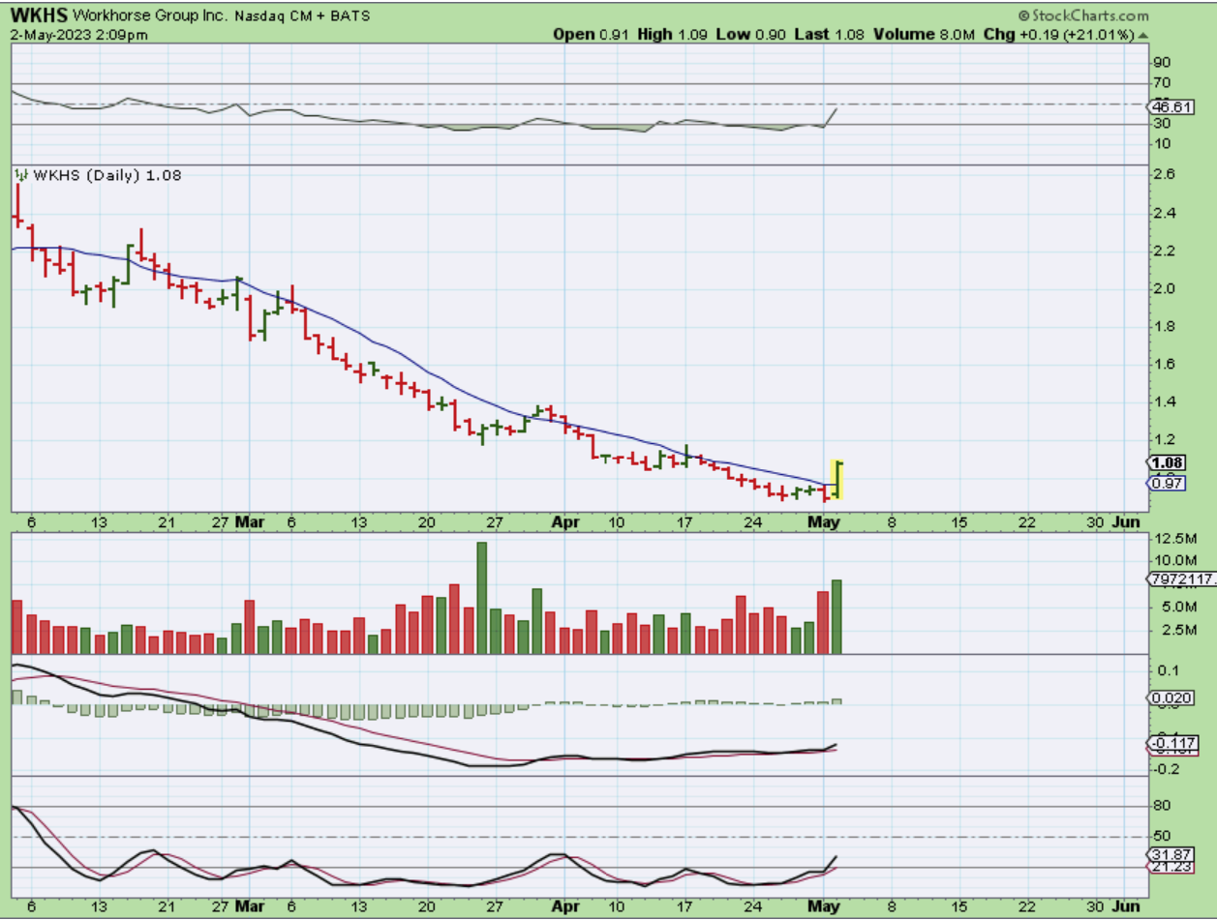
Task: Click the candlestick icon beside WKHS (Daily)
Action: tap(20, 175)
